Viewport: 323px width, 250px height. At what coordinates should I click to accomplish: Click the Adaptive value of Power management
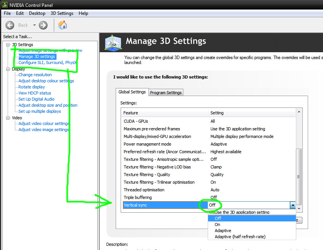(x=218, y=144)
